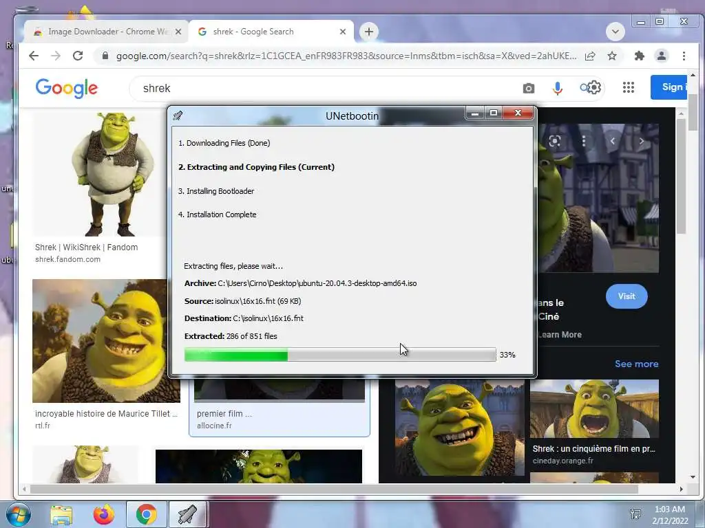Show previous image in preview panel

click(612, 141)
